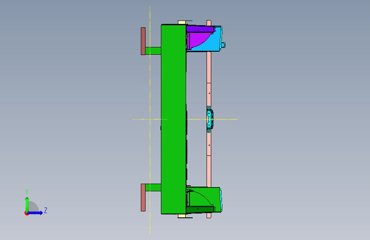Pick the horizontal yellow centerline right of the clamp
The width and height of the screenshot is (370, 240).
click(x=225, y=119)
